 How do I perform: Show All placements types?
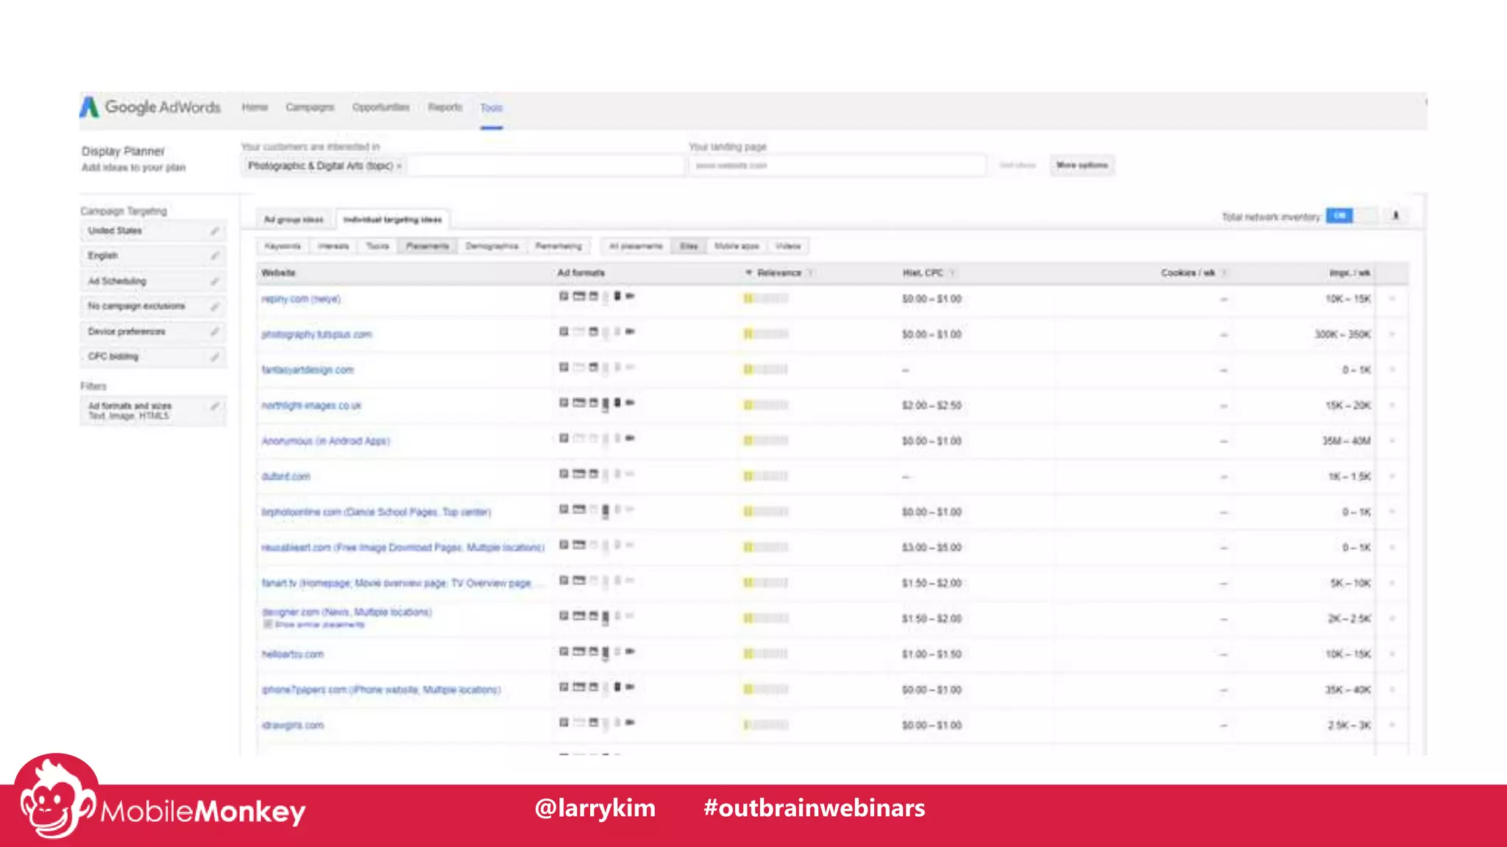tap(636, 246)
